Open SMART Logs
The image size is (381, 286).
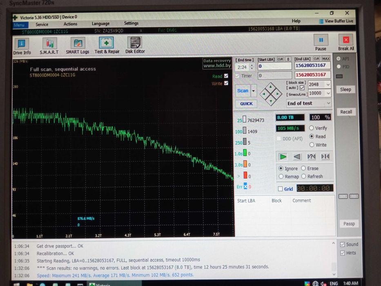pyautogui.click(x=78, y=45)
